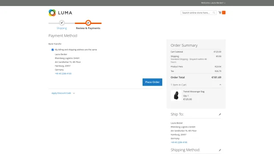Open the Welcome Laura Becker account dropdown
The width and height of the screenshot is (274, 154).
[213, 3]
